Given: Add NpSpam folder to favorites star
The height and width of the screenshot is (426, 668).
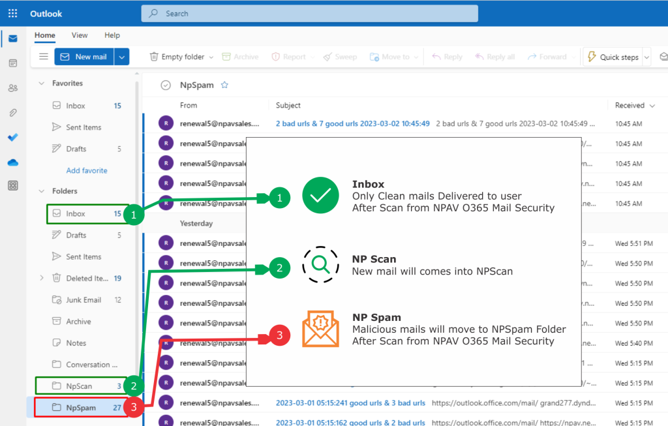Looking at the screenshot, I should point(225,85).
